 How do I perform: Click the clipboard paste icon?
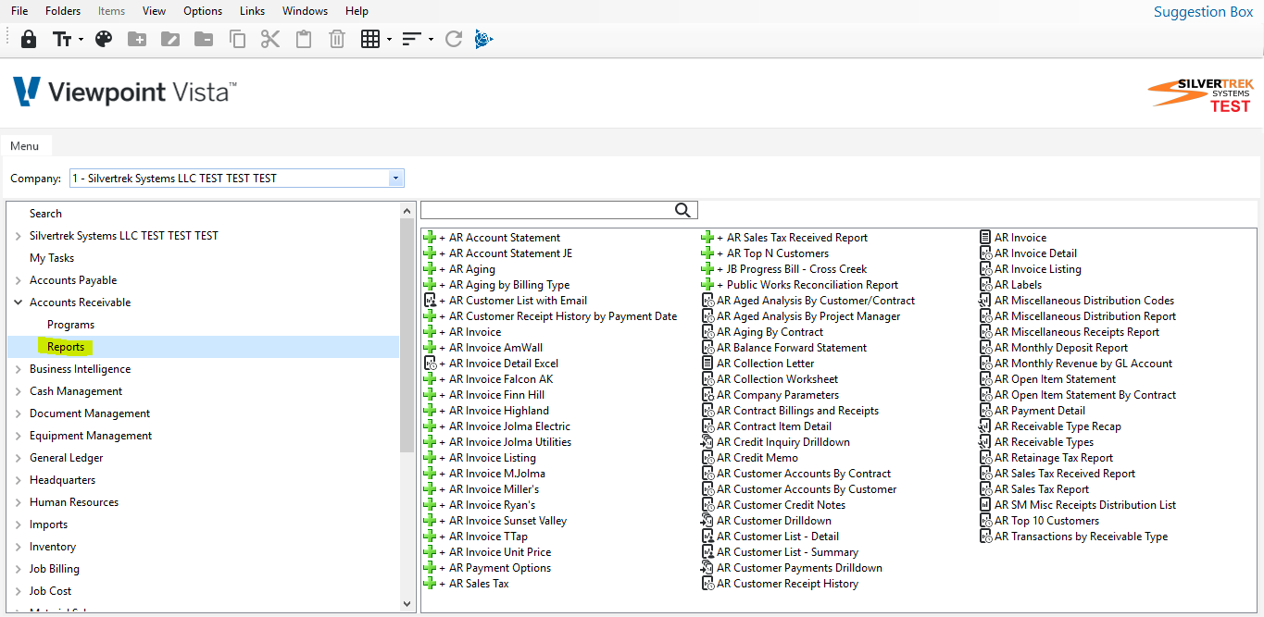pyautogui.click(x=304, y=39)
